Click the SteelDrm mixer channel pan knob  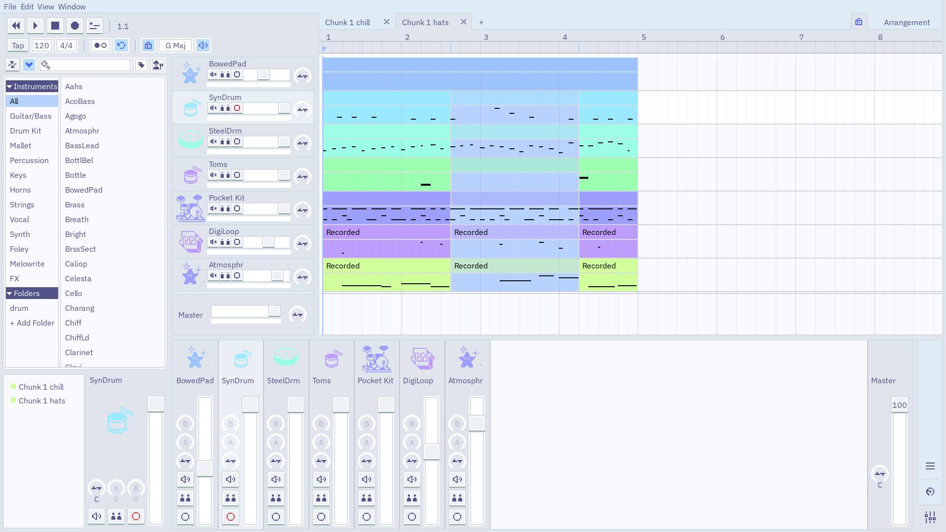tap(276, 461)
